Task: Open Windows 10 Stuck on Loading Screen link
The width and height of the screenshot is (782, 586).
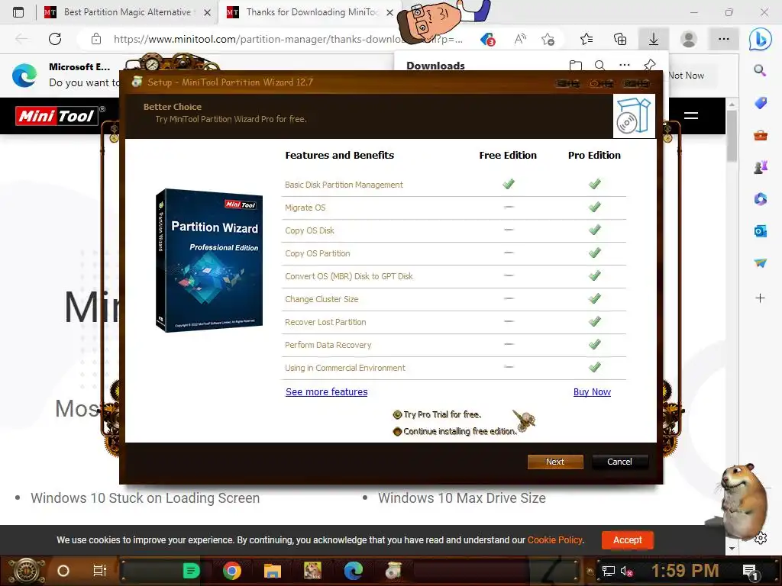Action: coord(145,497)
